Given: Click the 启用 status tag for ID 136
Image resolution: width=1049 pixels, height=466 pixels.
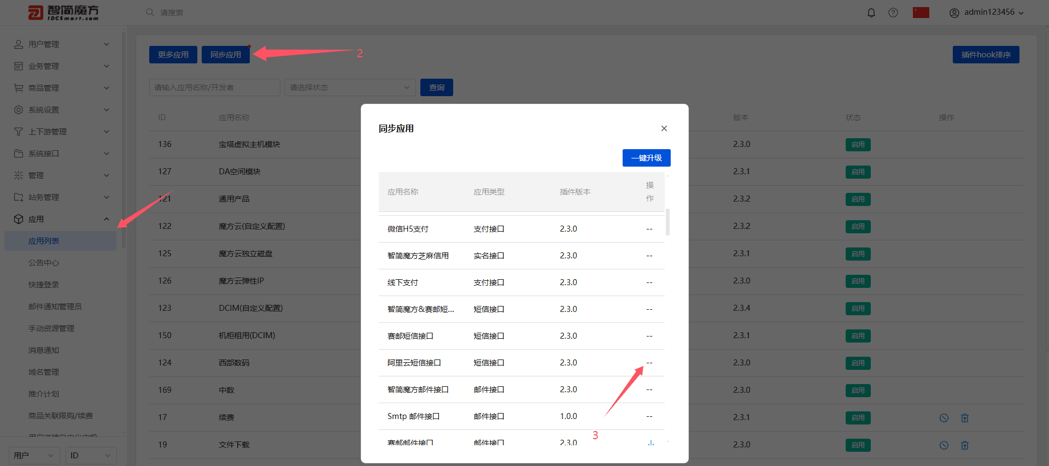Looking at the screenshot, I should 858,145.
